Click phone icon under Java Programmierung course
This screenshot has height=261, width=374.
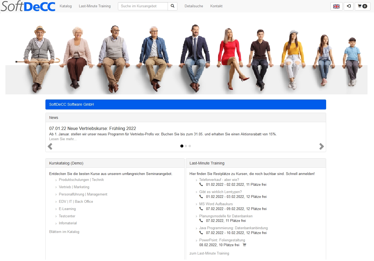[x=201, y=233]
